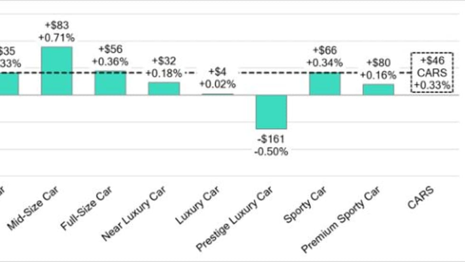Select the Mid-Size Car axis label

[x=42, y=207]
